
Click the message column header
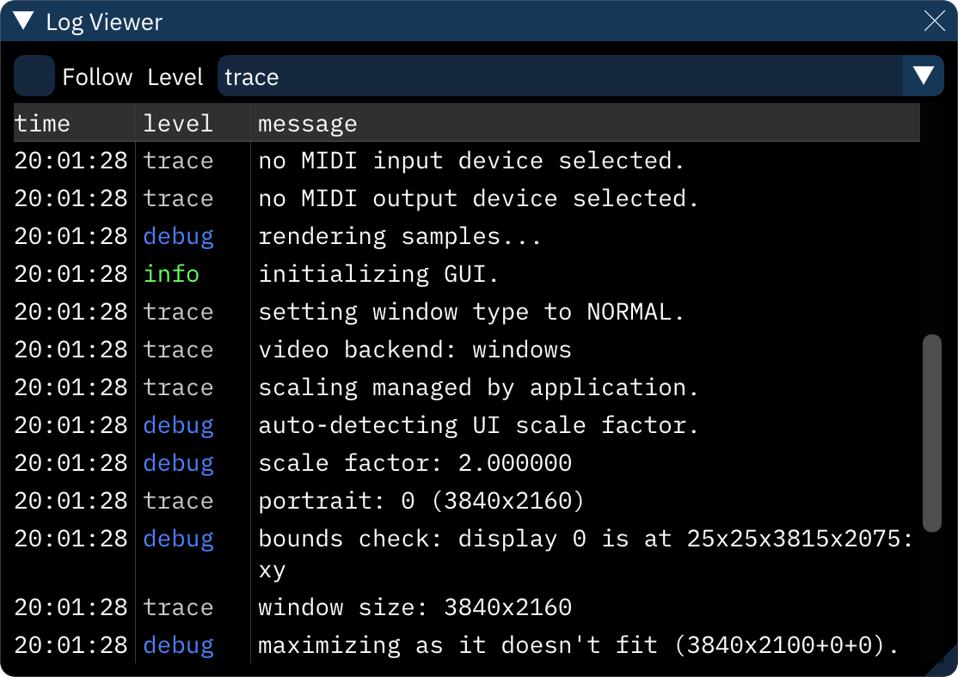[307, 123]
